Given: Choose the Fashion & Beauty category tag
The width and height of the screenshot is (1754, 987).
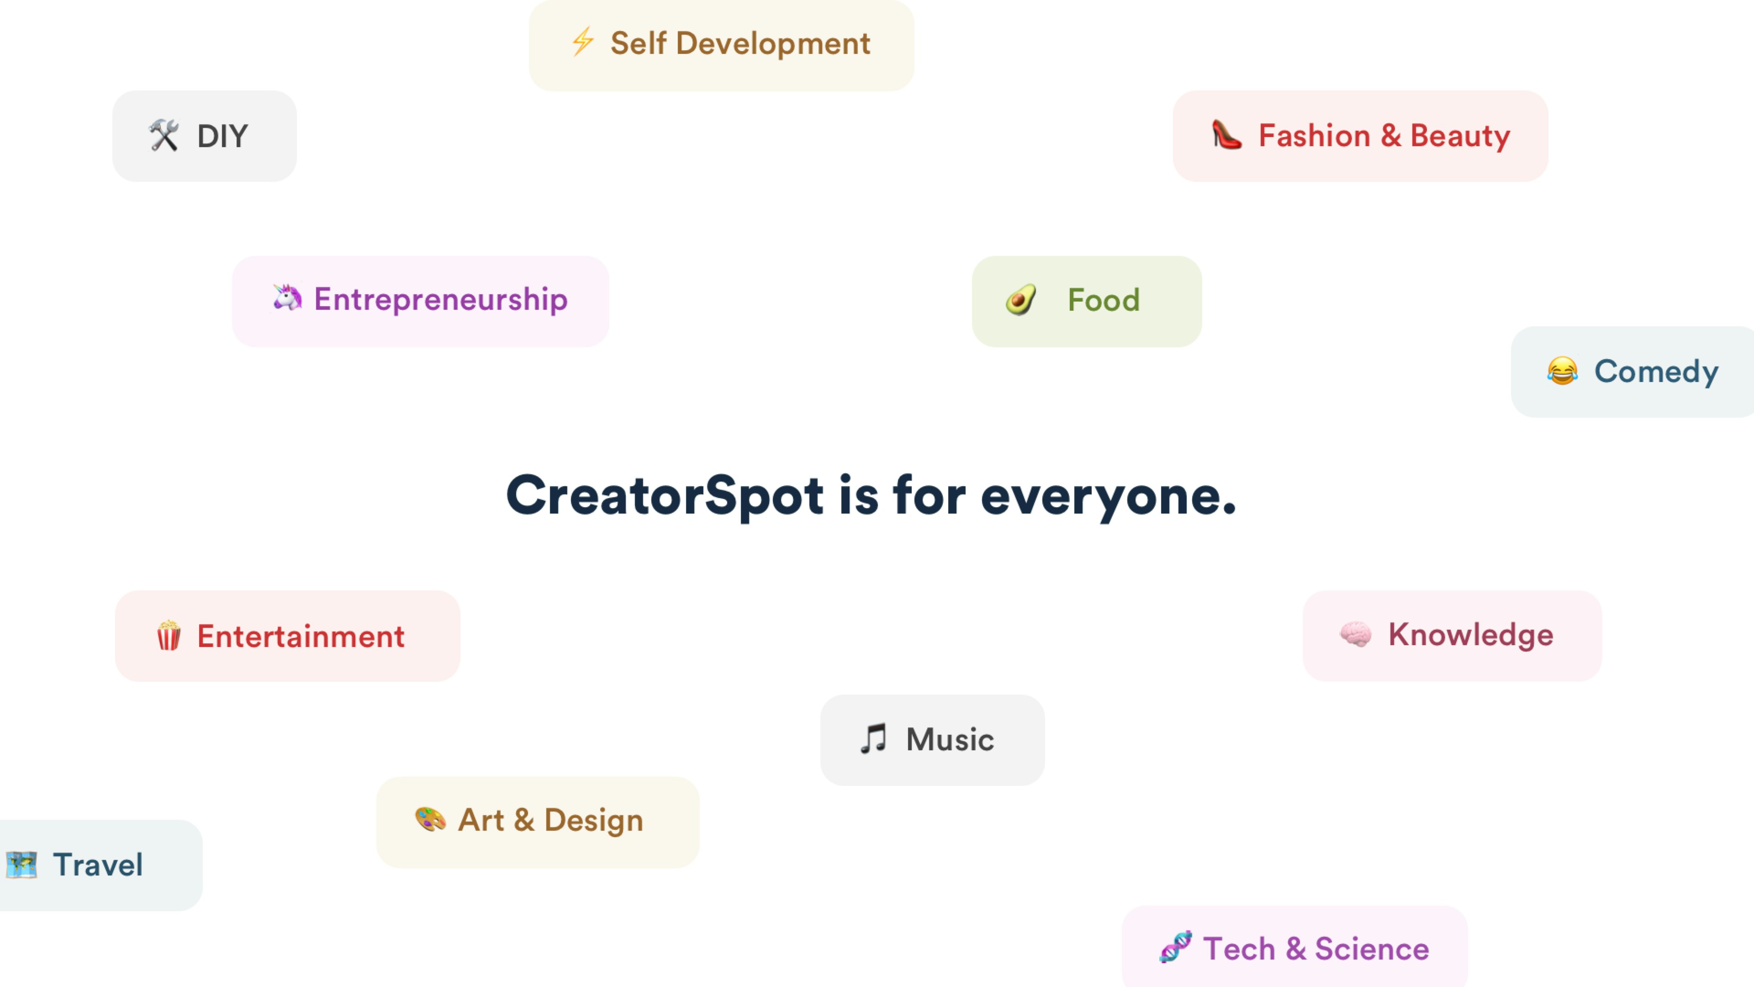Looking at the screenshot, I should coord(1360,136).
